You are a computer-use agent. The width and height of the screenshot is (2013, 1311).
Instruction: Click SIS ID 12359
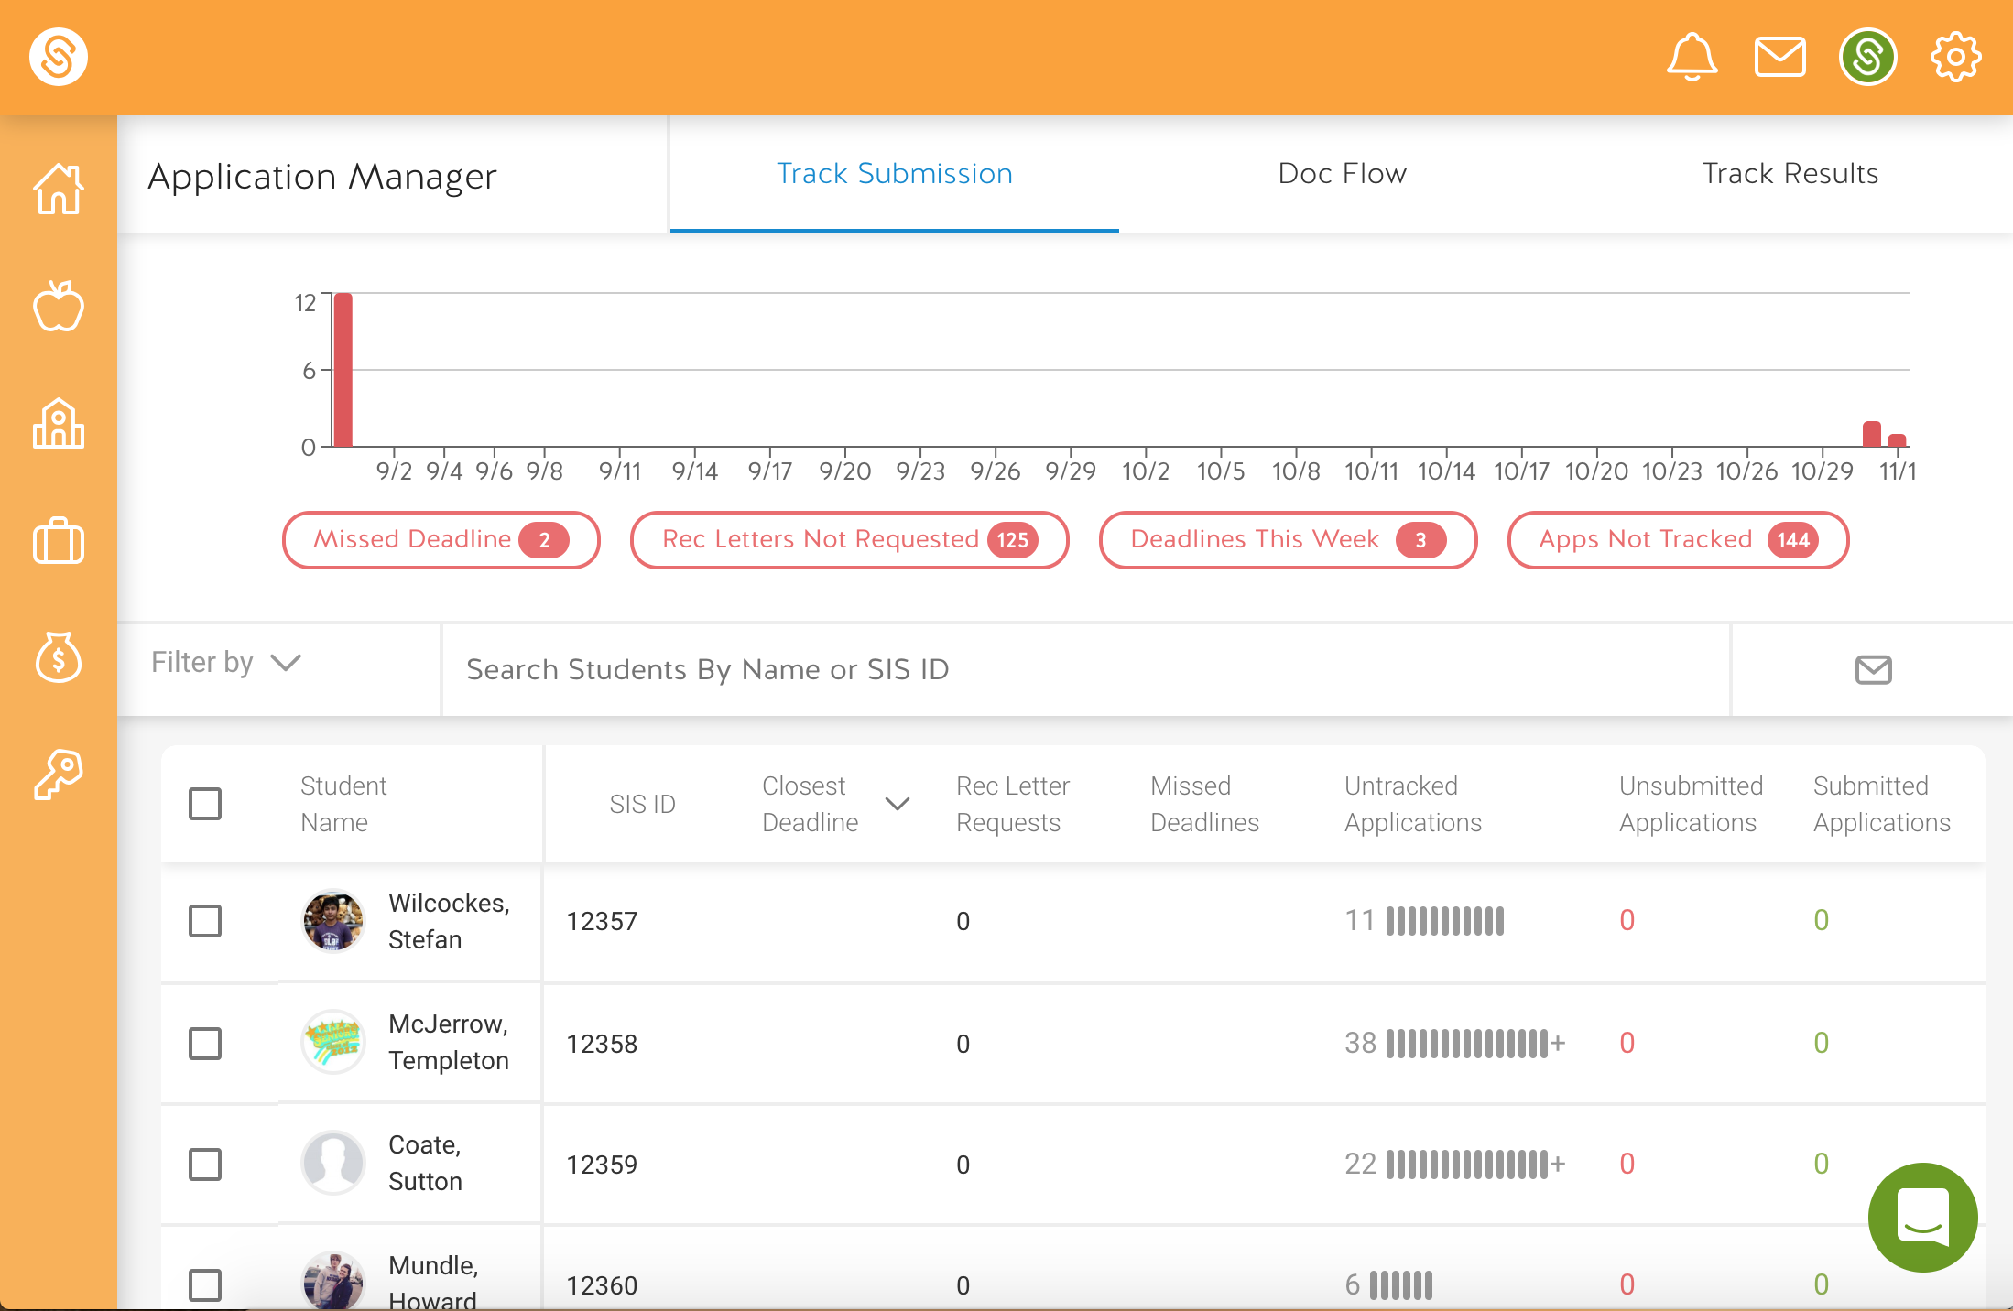point(602,1165)
